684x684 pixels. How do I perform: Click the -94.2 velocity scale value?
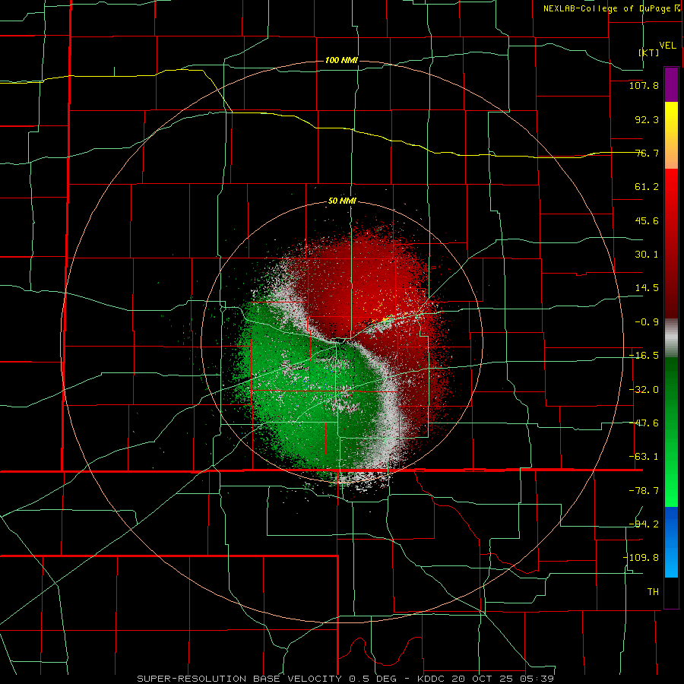pyautogui.click(x=644, y=524)
